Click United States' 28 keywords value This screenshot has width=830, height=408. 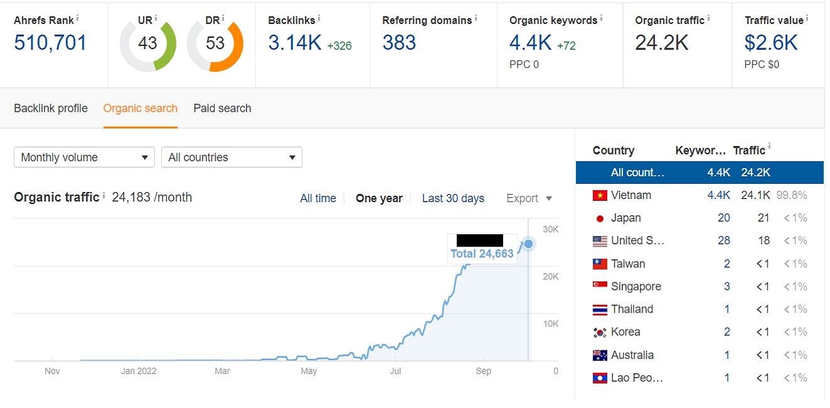(724, 240)
